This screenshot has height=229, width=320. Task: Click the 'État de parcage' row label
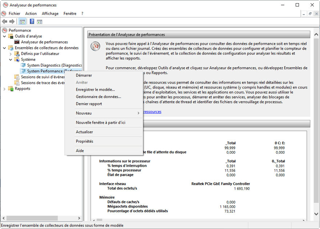coord(120,175)
